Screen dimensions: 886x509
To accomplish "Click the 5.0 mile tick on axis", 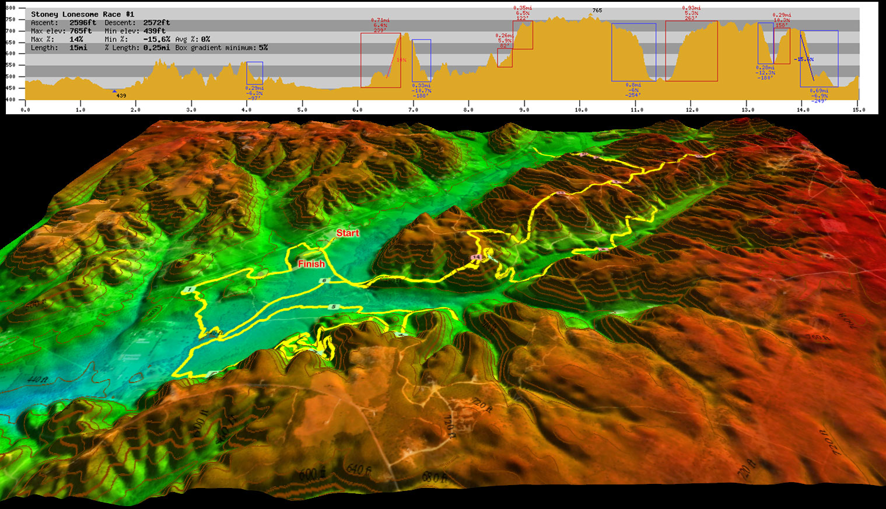I will click(302, 110).
